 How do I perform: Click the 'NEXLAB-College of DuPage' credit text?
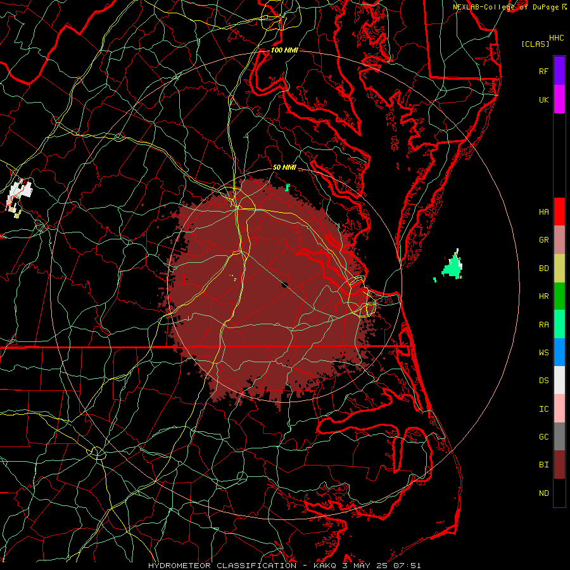click(x=507, y=7)
